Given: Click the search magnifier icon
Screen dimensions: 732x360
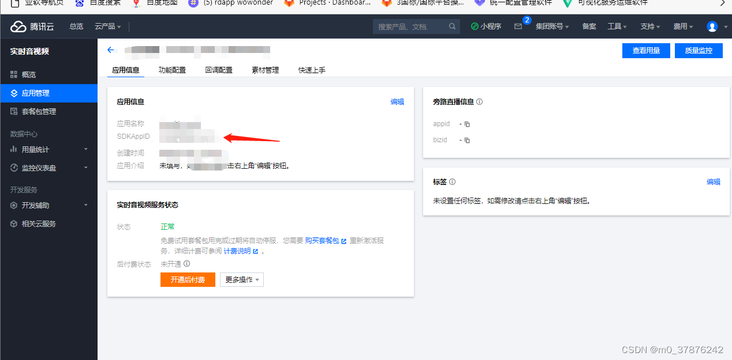Looking at the screenshot, I should click(x=453, y=26).
